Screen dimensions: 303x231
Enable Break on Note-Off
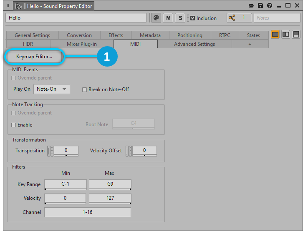coord(84,89)
